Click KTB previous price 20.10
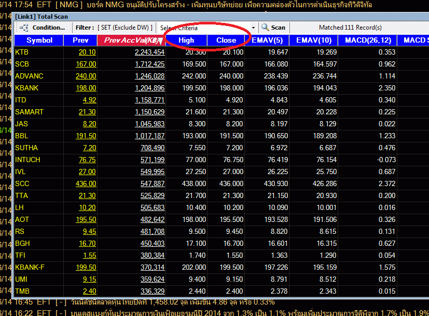This screenshot has height=316, width=429. coord(87,52)
